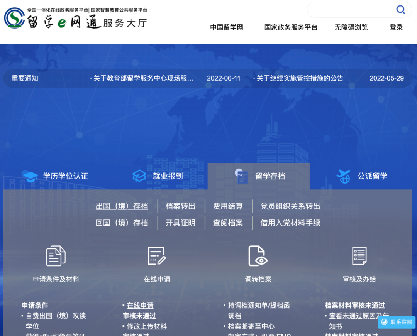
Task: Open 中国留学网 in the top navigation
Action: [227, 27]
